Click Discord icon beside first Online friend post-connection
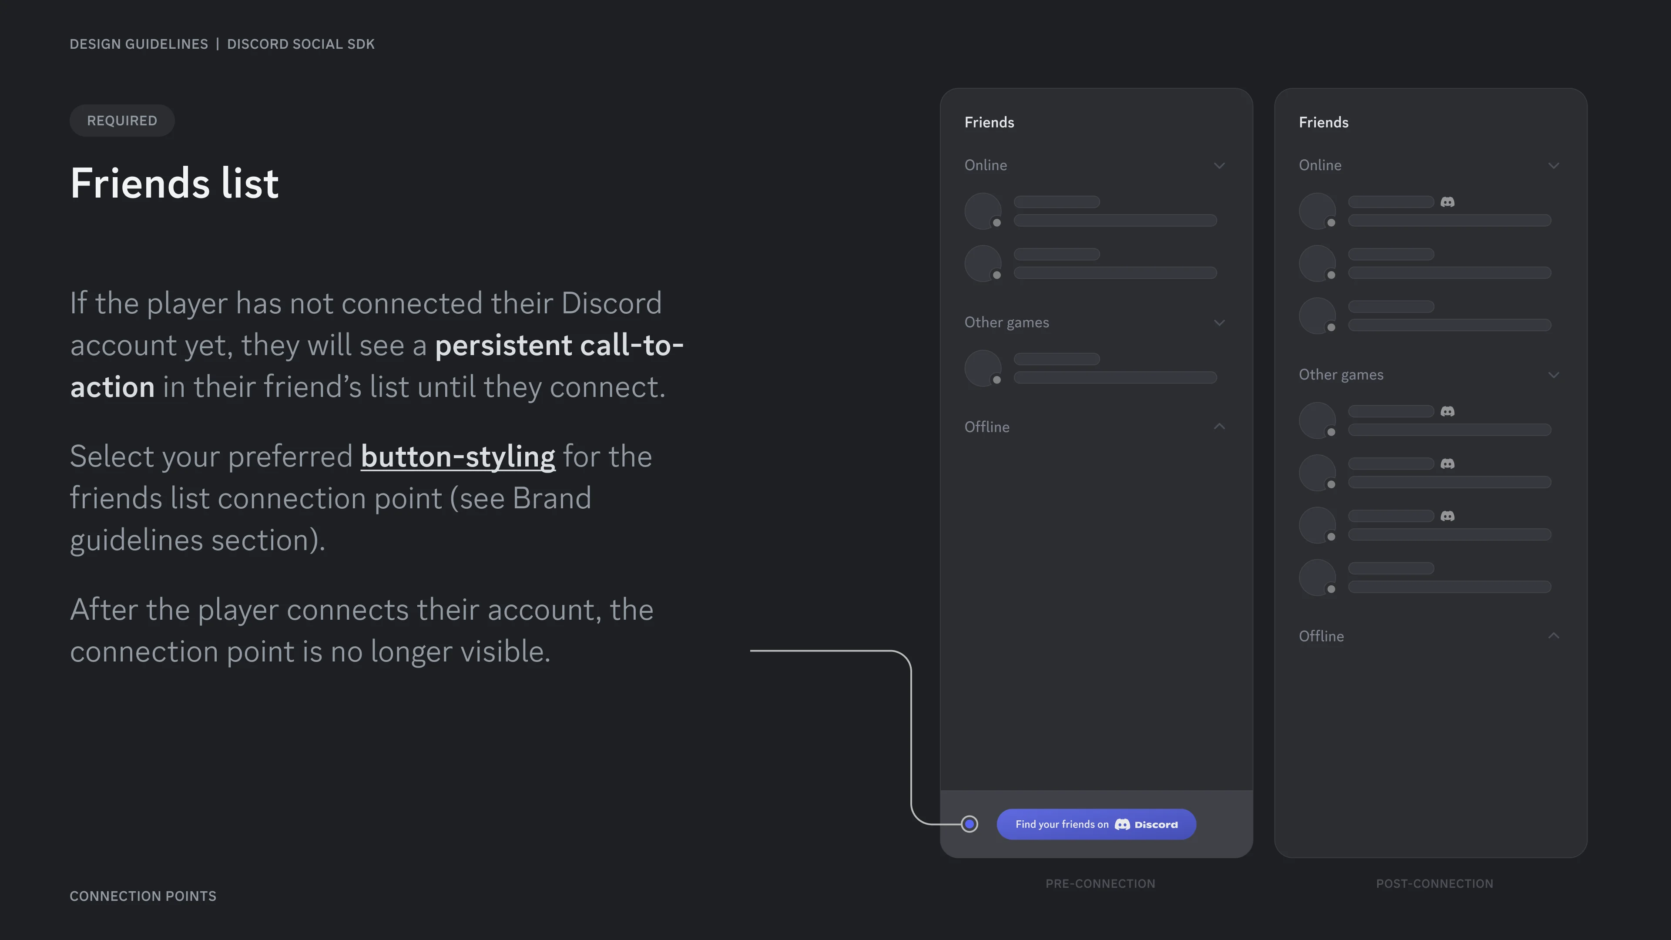Screen dimensions: 1671x940 (x=1447, y=202)
